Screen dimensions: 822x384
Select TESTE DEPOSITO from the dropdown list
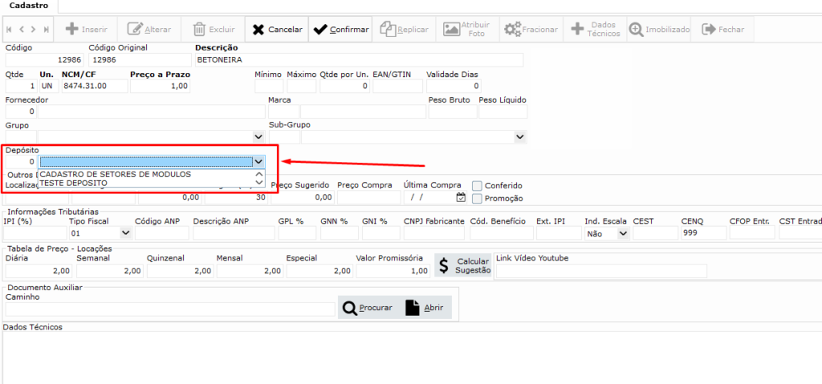(x=74, y=183)
